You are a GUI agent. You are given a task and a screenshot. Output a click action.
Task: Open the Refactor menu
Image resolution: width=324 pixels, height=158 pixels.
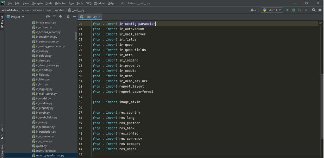[60, 3]
